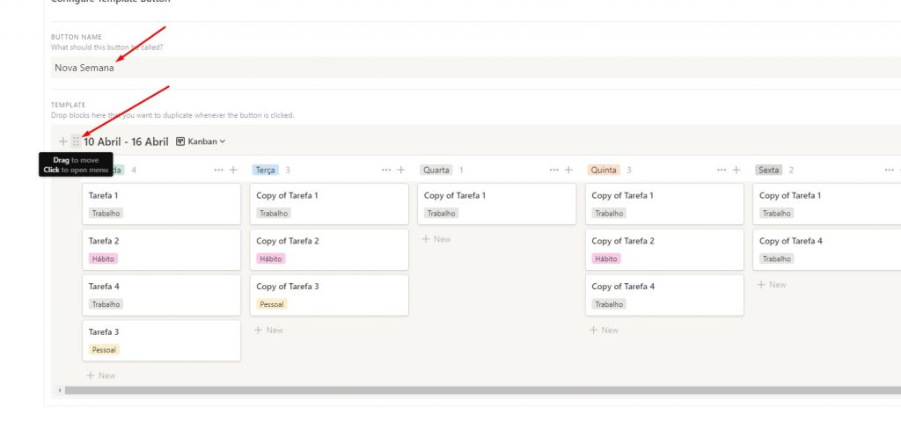Select the Quinta column label
The image size is (901, 444).
604,170
